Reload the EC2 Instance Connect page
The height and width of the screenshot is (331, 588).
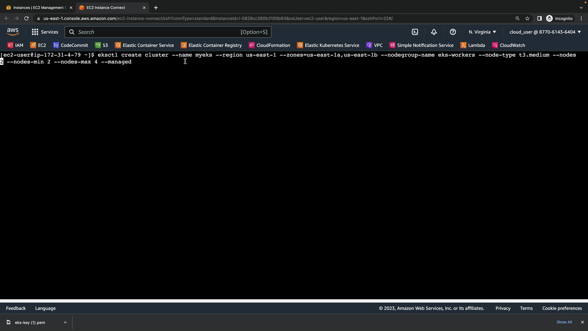coord(26,18)
